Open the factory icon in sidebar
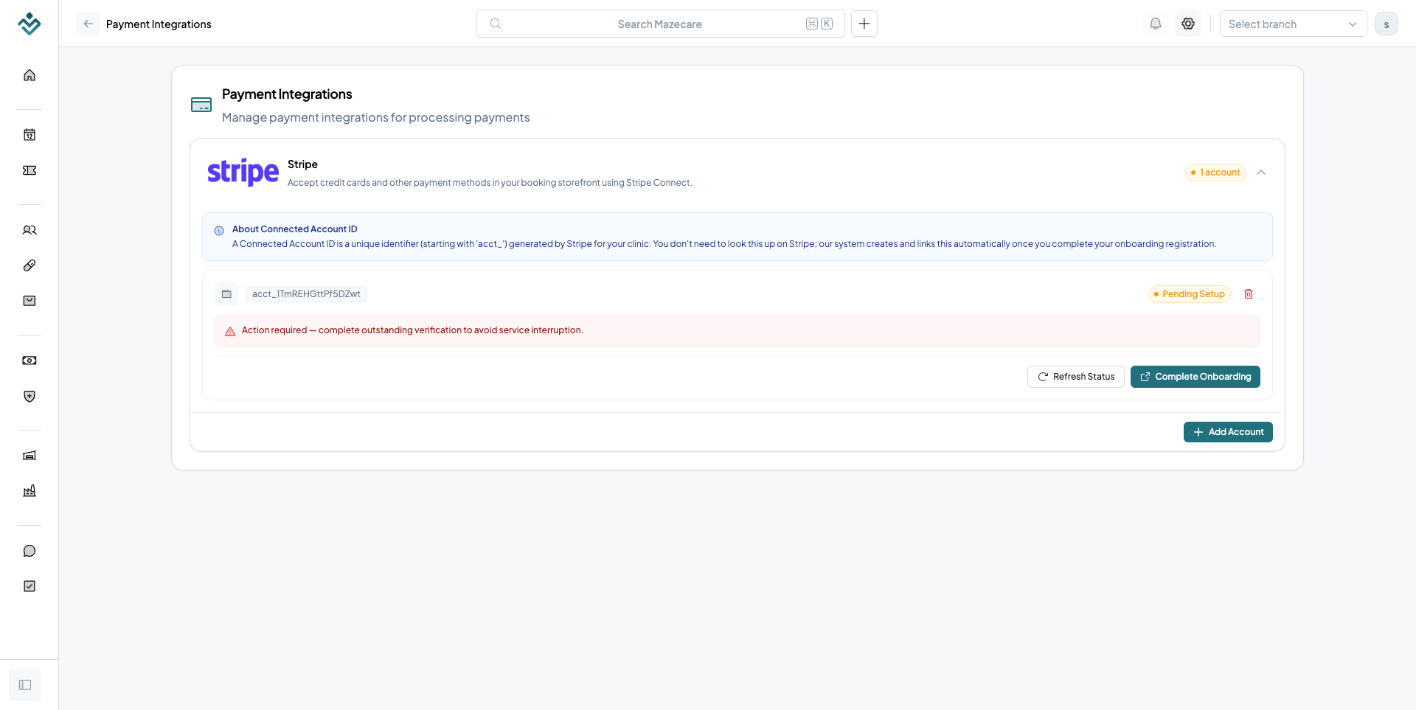1416x710 pixels. (29, 491)
